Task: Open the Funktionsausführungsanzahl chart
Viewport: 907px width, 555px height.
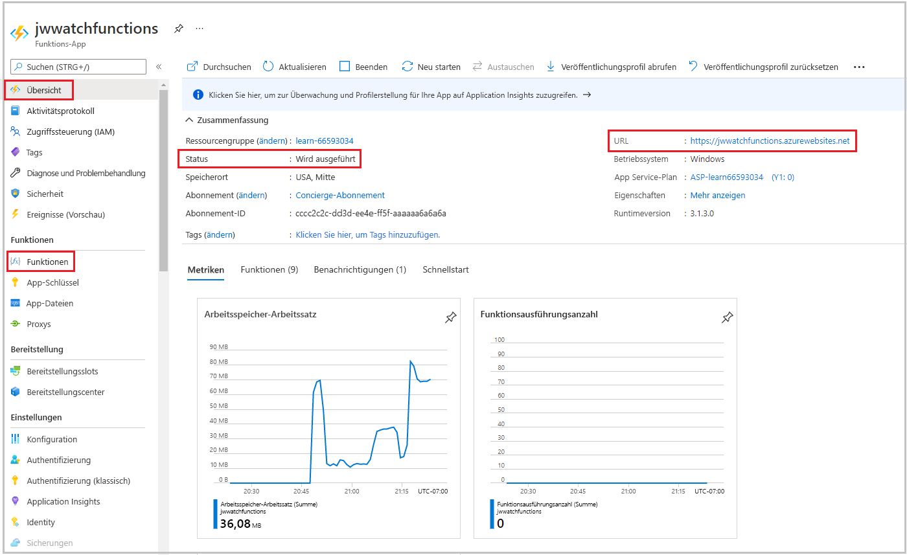Action: pyautogui.click(x=605, y=418)
